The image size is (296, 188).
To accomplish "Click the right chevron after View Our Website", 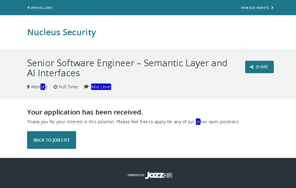I will click(x=272, y=8).
